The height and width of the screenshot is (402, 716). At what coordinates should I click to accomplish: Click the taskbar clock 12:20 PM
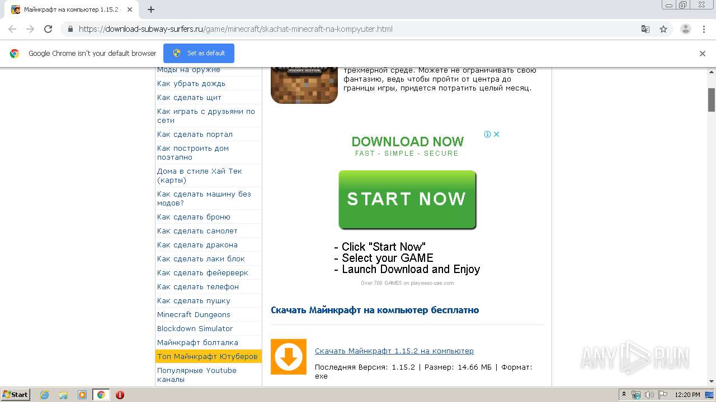pos(687,395)
